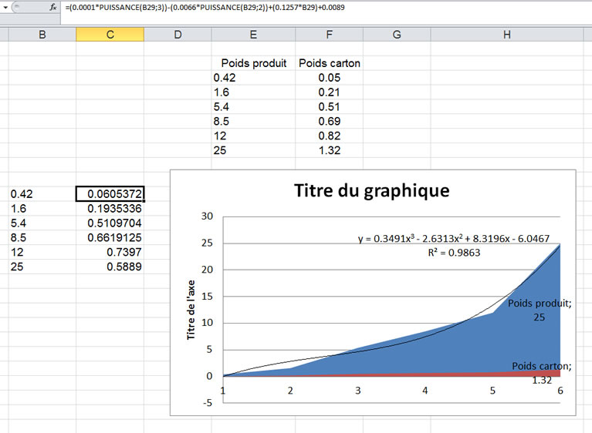This screenshot has height=433, width=592.
Task: Click the fx insert function icon
Action: 52,7
